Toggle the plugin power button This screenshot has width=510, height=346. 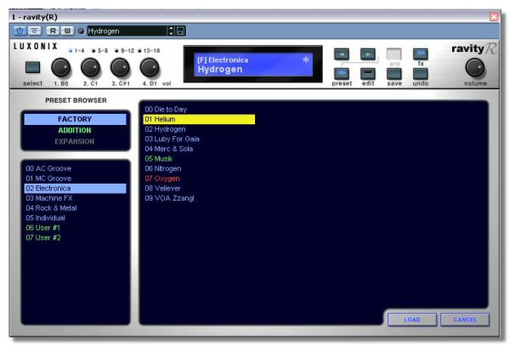coord(20,31)
